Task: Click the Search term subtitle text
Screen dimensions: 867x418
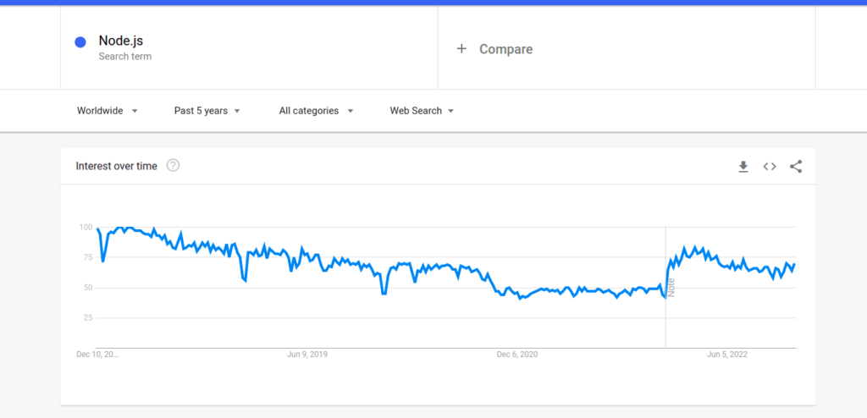Action: 125,57
